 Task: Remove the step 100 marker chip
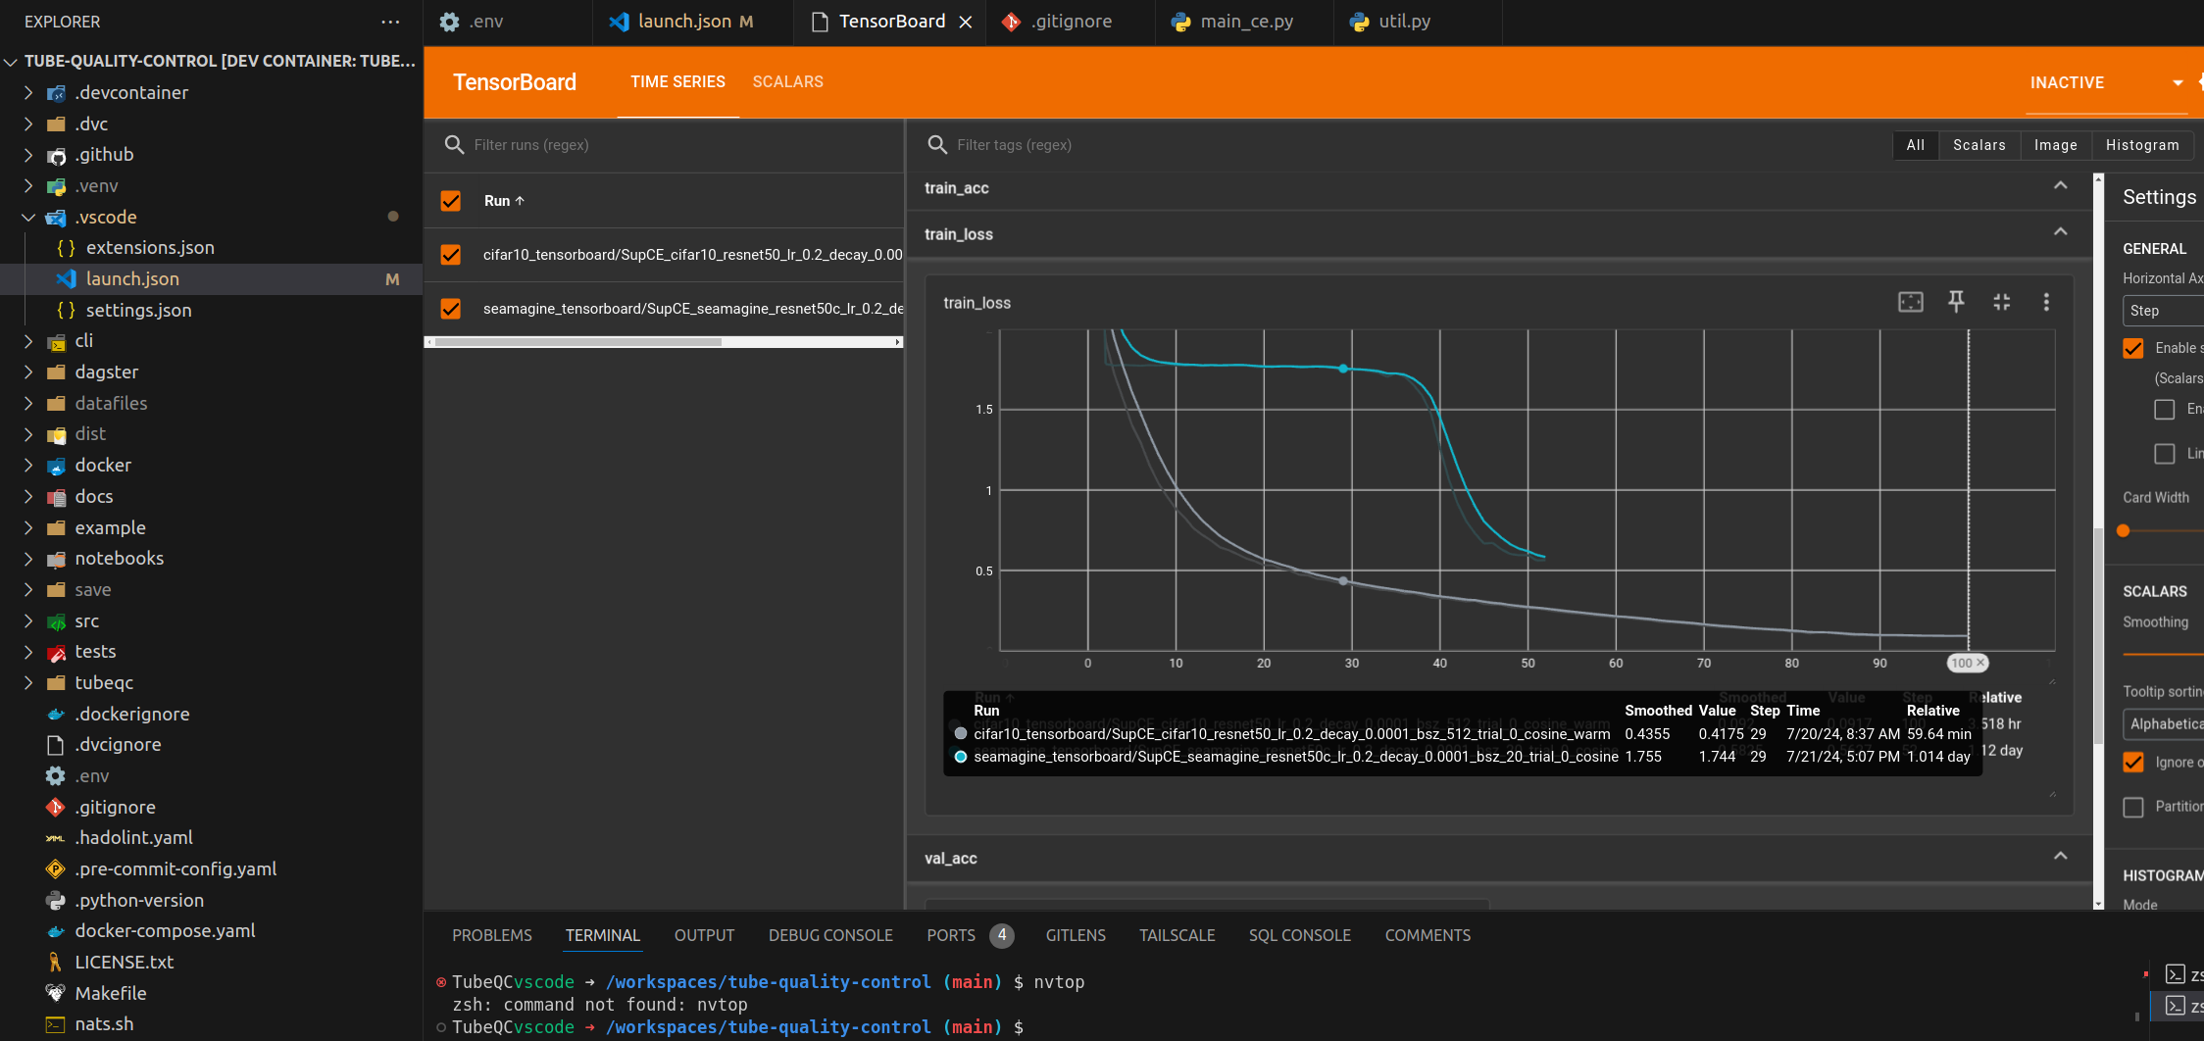click(1980, 663)
